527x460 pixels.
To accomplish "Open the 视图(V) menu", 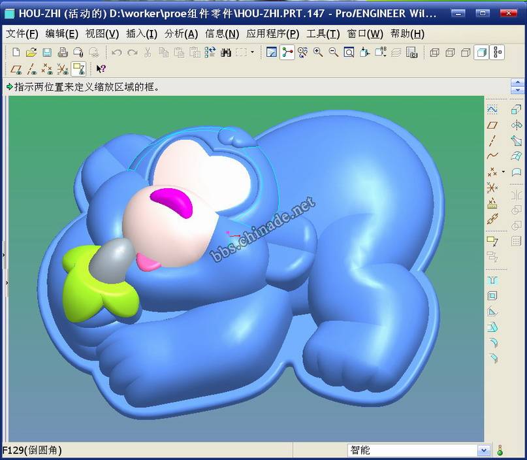I will click(102, 33).
